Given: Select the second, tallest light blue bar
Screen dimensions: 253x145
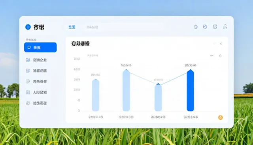Looking at the screenshot, I should [x=126, y=90].
